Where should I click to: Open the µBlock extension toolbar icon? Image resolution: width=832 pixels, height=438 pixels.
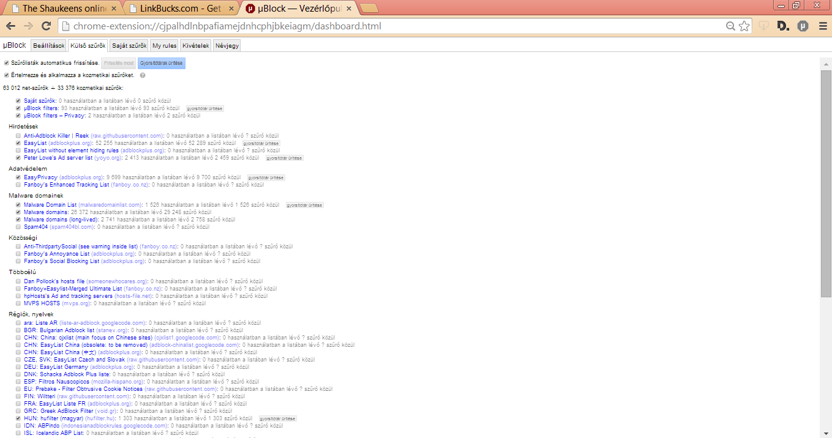tap(803, 26)
